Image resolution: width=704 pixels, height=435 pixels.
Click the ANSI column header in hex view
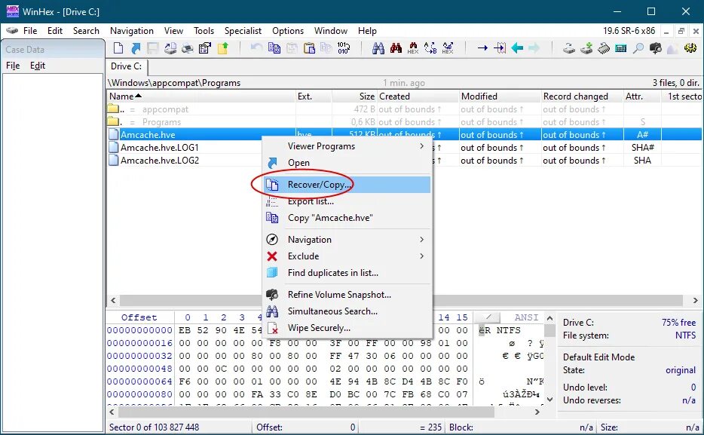click(x=526, y=317)
